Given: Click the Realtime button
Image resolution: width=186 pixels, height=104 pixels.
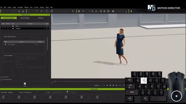Looking at the screenshot, I should click(x=97, y=85).
